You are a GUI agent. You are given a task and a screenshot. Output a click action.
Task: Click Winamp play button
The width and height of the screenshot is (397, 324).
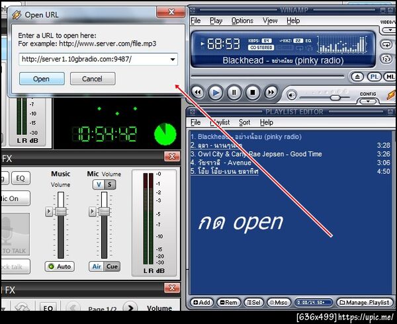[x=216, y=93]
